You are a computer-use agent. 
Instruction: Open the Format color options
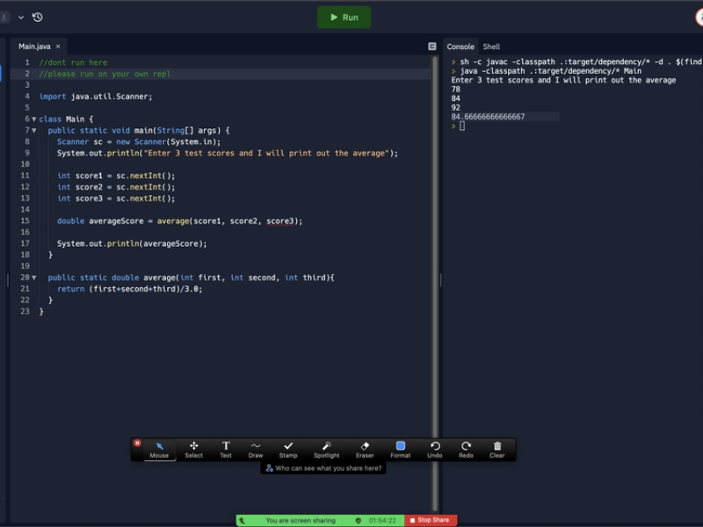click(401, 450)
